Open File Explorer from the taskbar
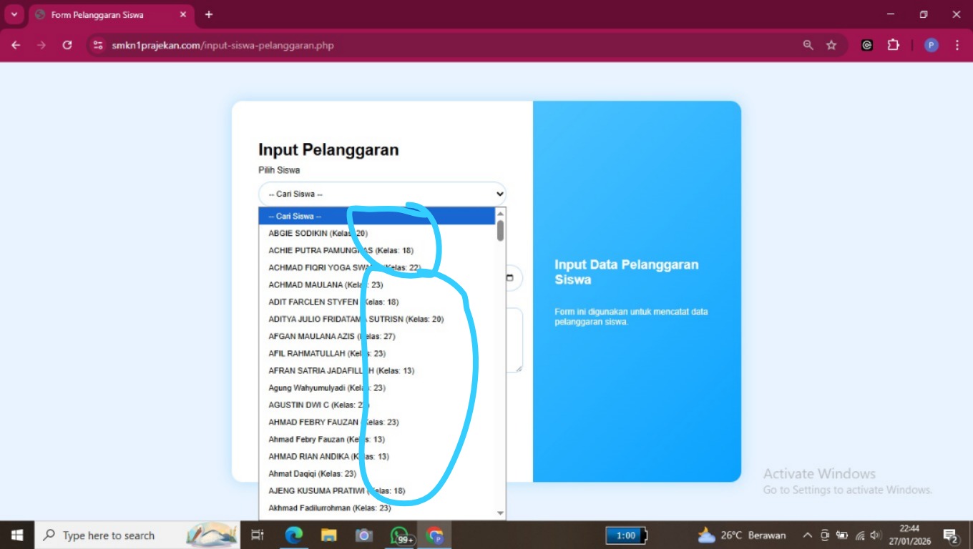 [328, 535]
